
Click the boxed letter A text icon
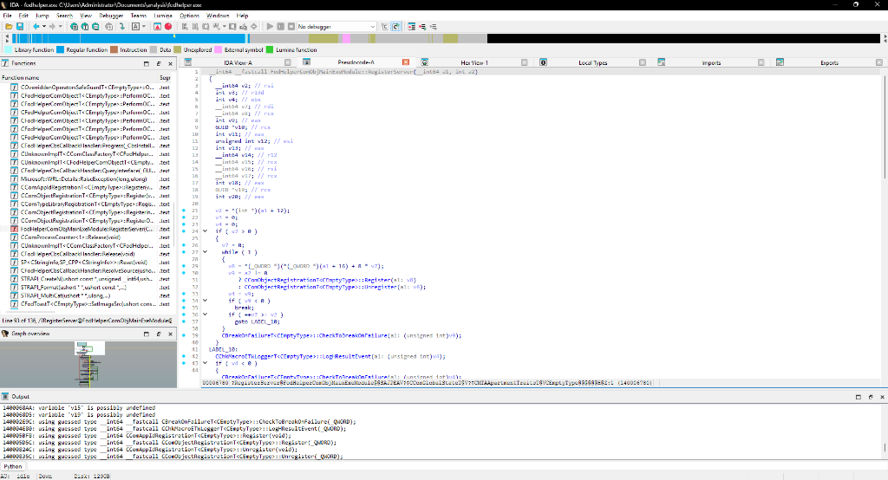(136, 27)
